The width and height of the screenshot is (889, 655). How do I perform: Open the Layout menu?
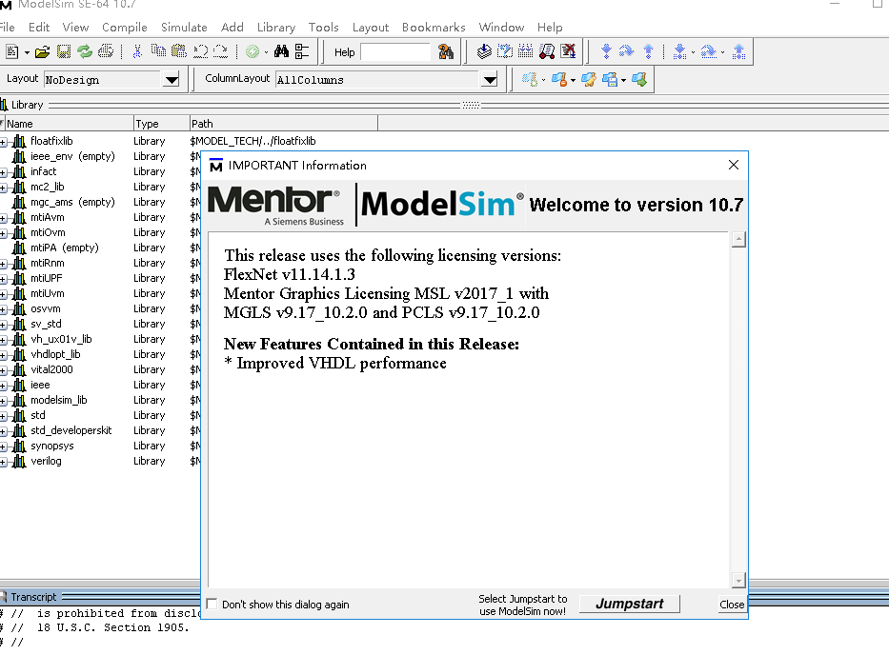(371, 28)
